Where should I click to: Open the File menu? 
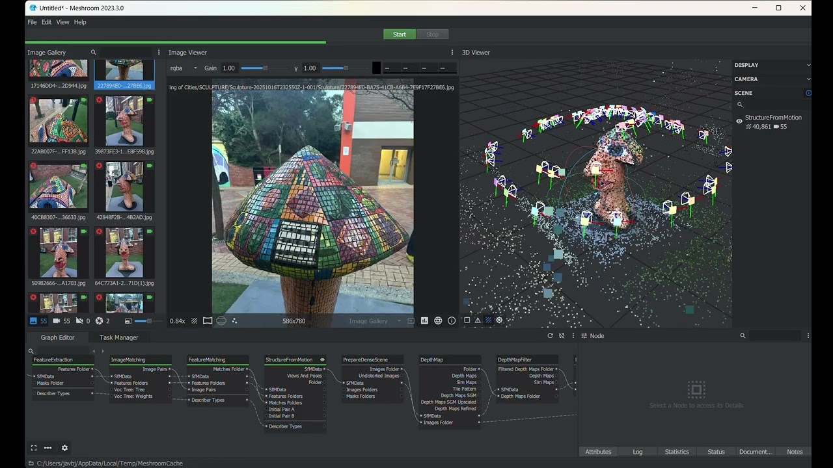click(32, 22)
